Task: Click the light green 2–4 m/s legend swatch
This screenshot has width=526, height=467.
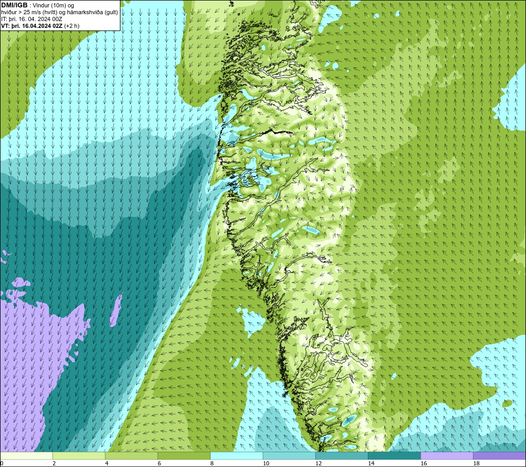Action: [79, 455]
